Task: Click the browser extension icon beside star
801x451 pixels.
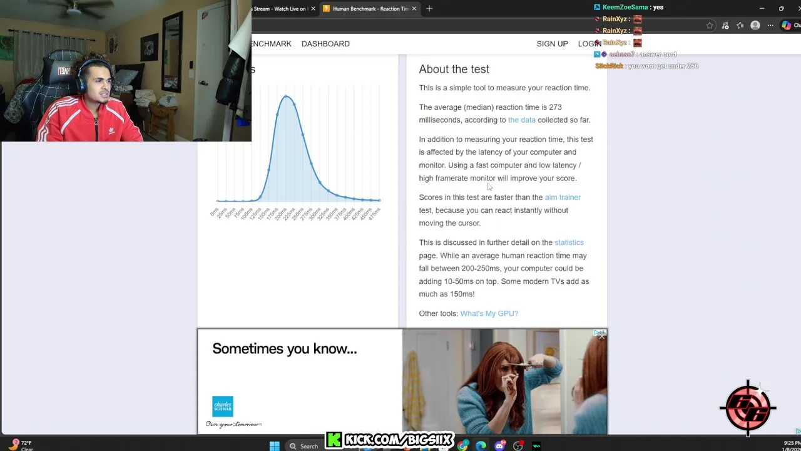Action: (x=725, y=26)
